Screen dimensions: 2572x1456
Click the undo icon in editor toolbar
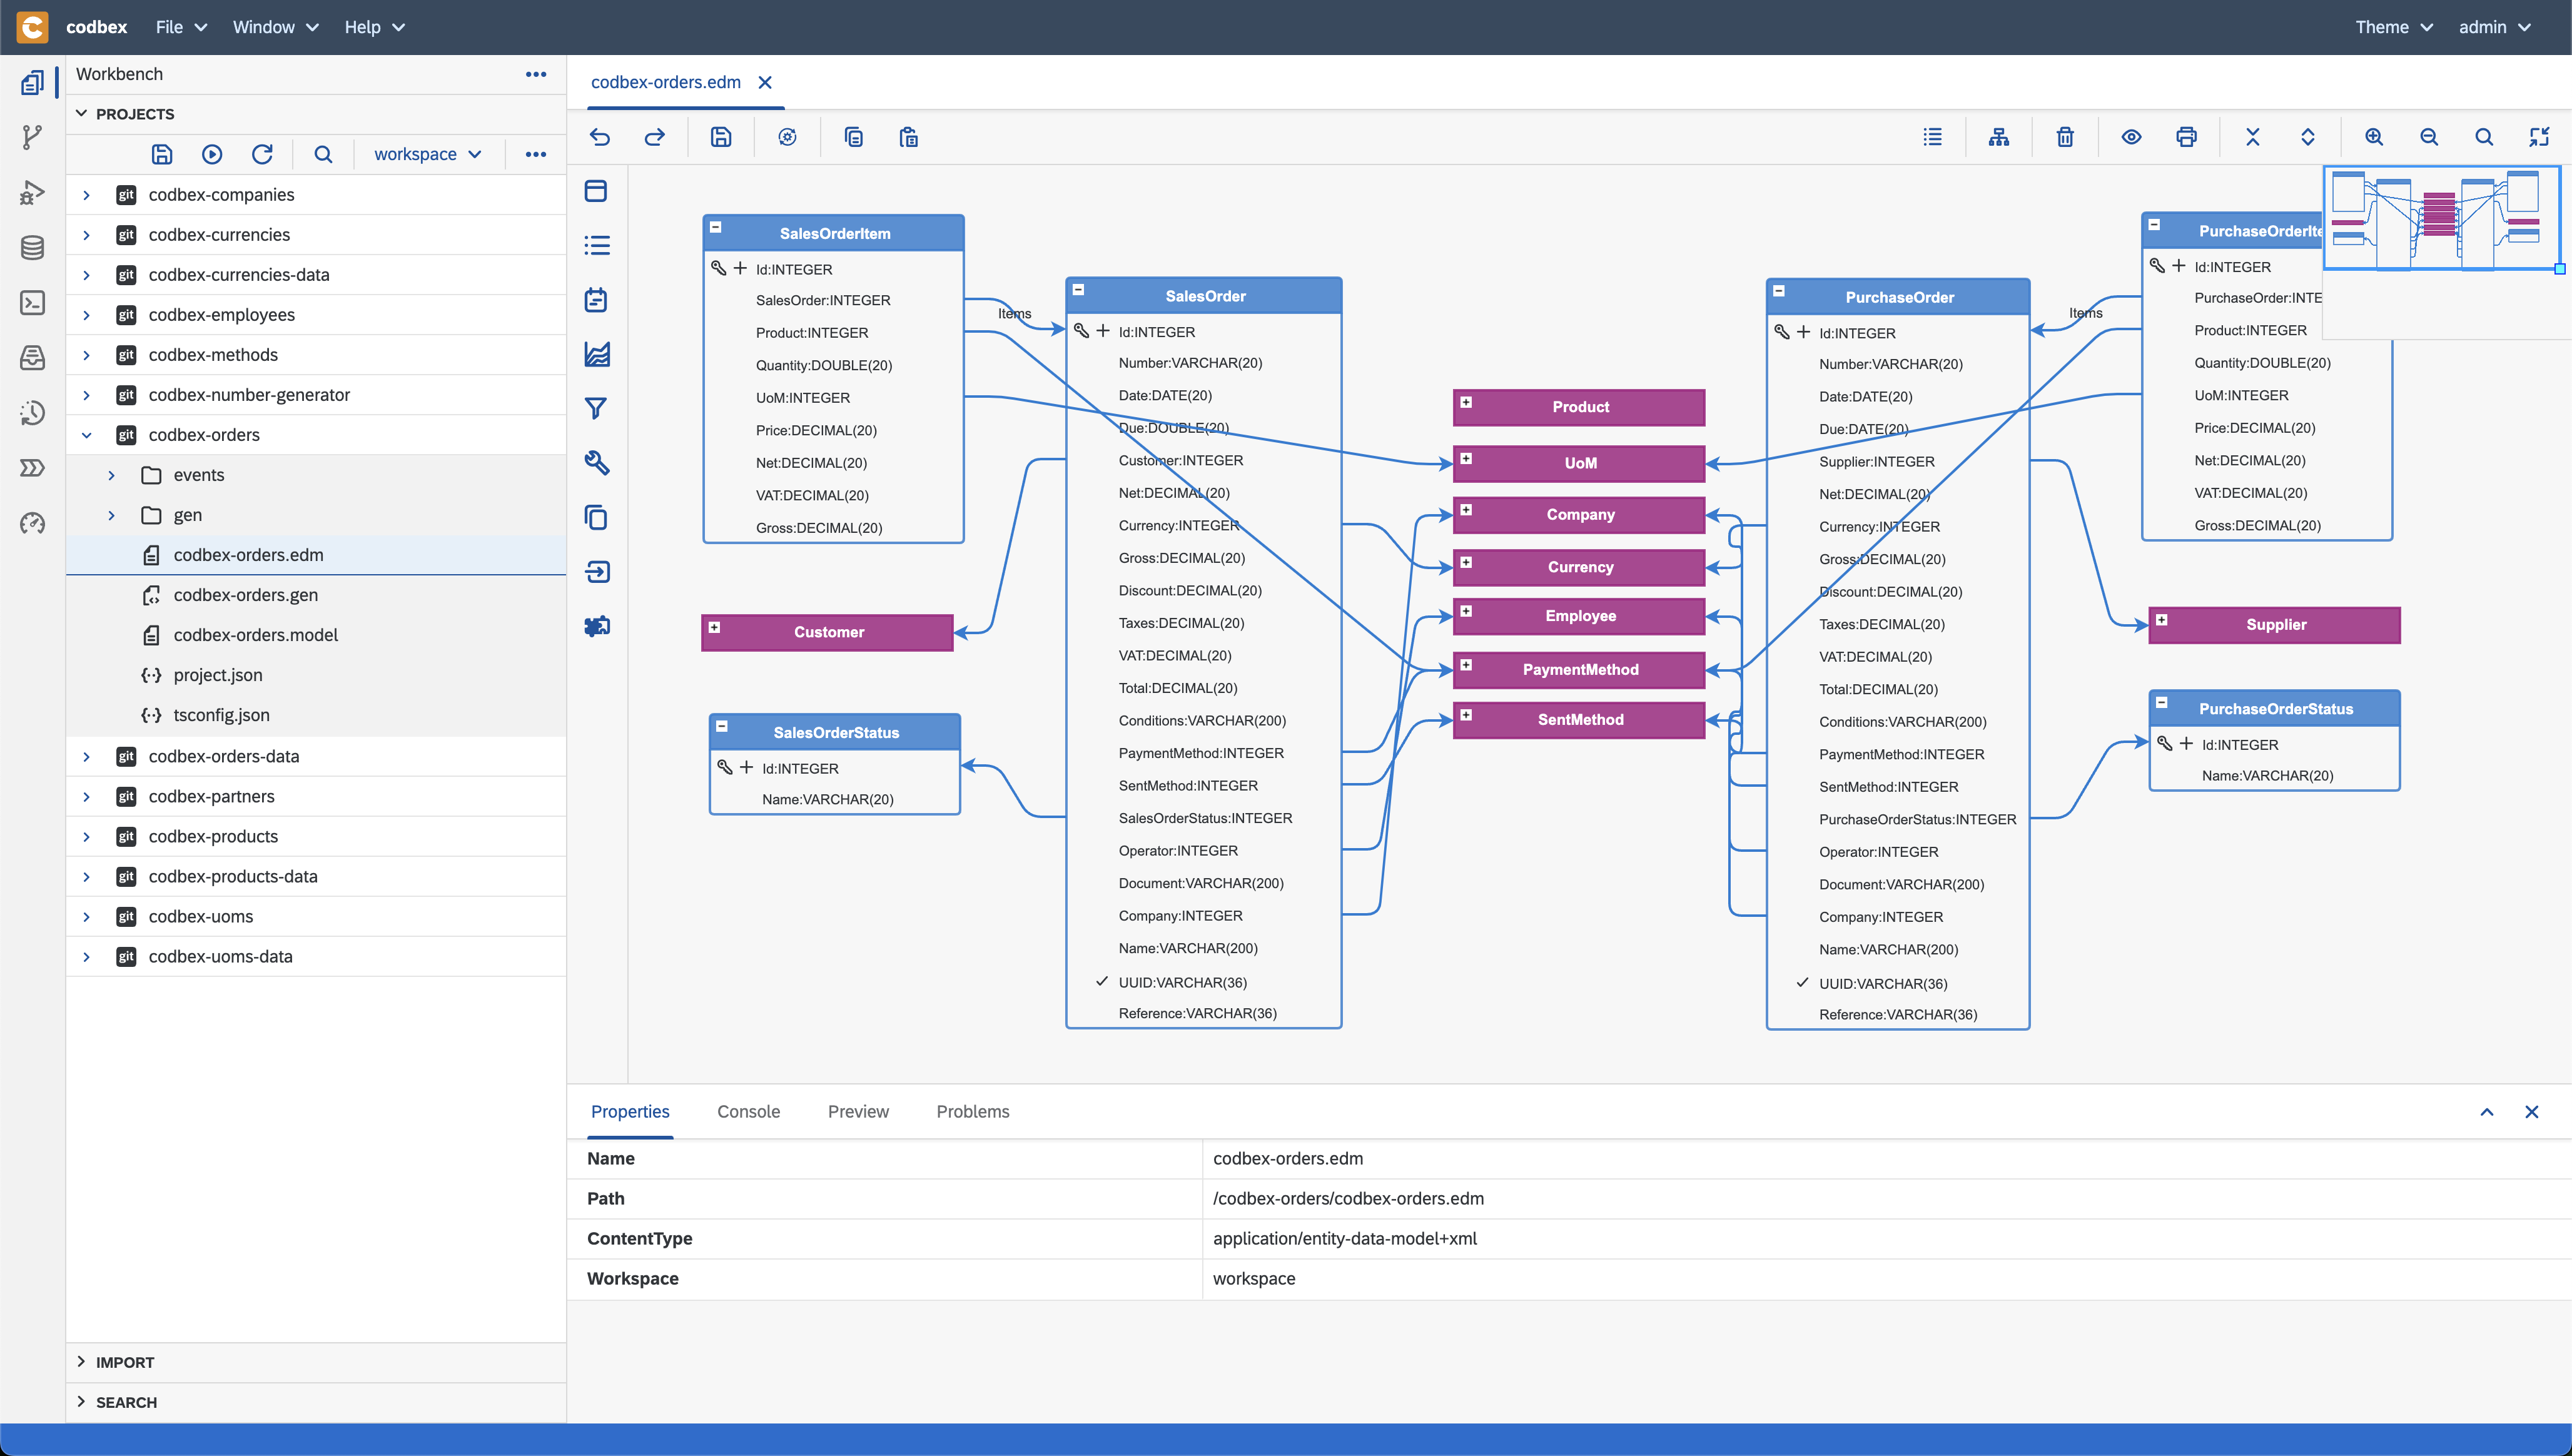600,137
